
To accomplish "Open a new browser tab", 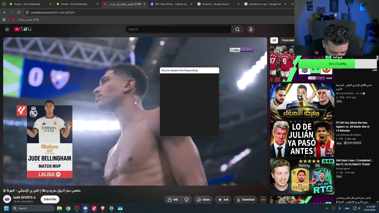I will (x=292, y=4).
